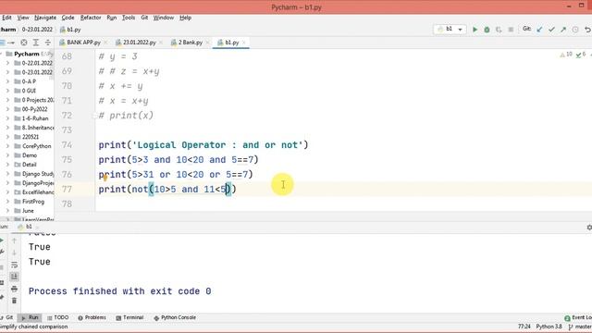
Task: Open the Navigate menu
Action: click(45, 18)
